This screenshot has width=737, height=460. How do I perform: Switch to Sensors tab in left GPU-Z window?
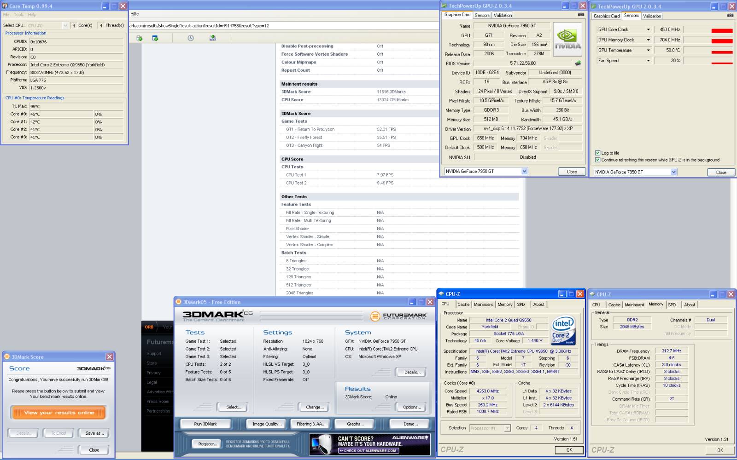(x=482, y=15)
